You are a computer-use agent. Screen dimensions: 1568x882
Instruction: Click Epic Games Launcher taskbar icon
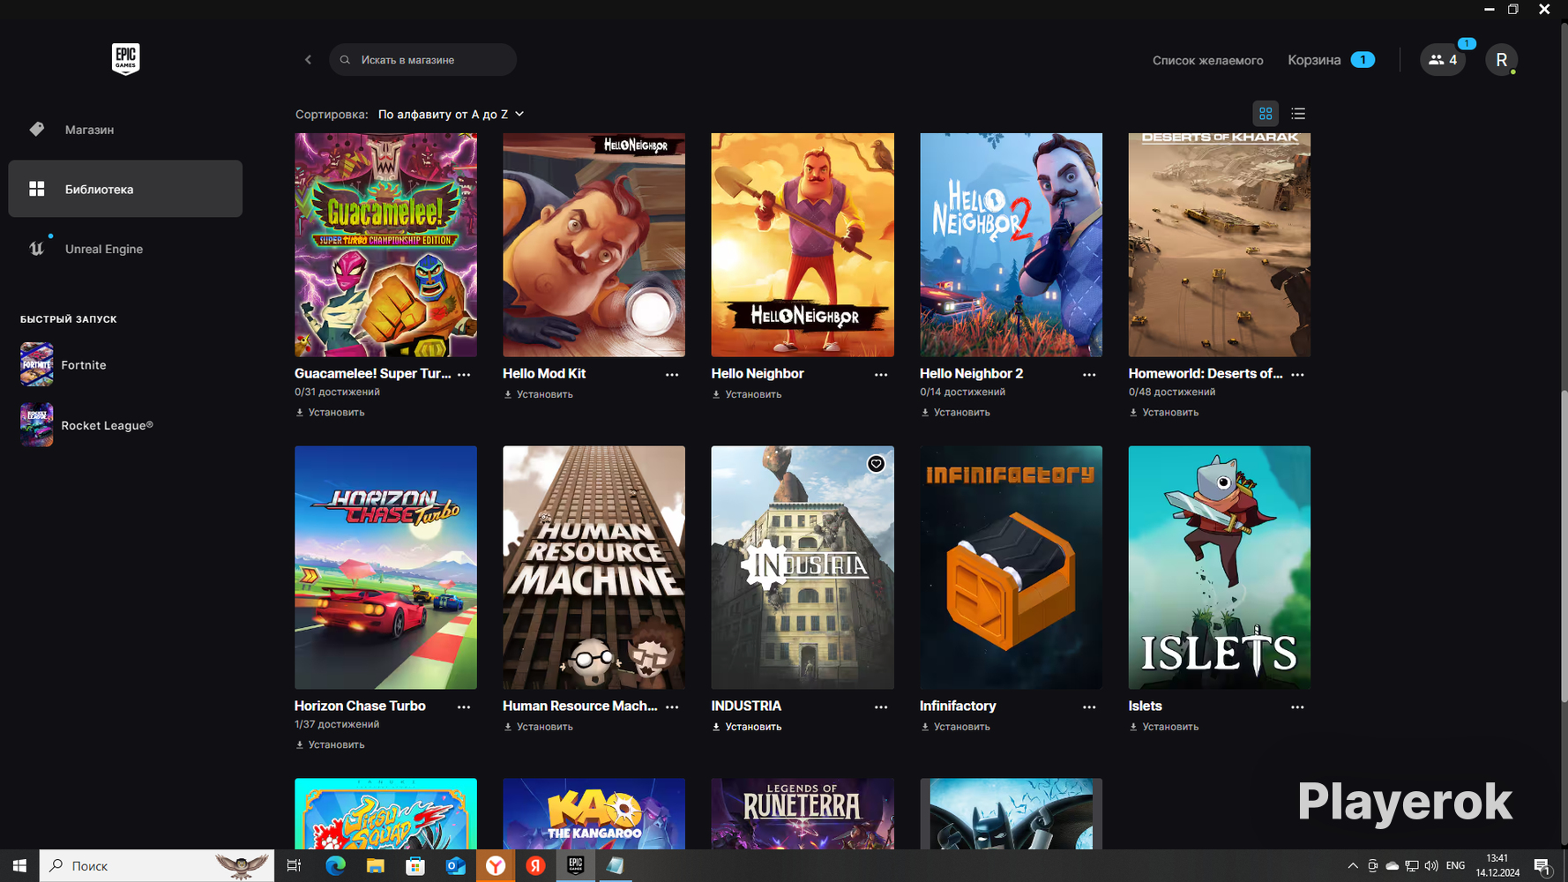pos(575,866)
